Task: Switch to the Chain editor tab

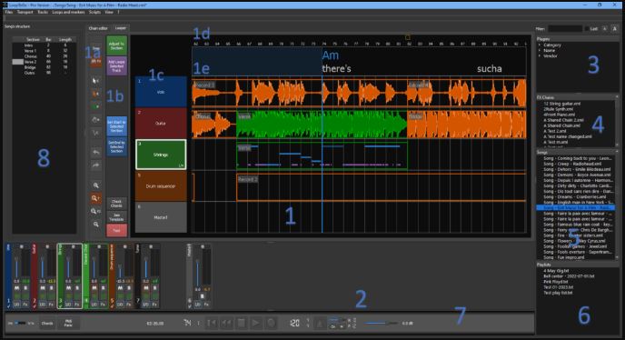Action: 98,28
